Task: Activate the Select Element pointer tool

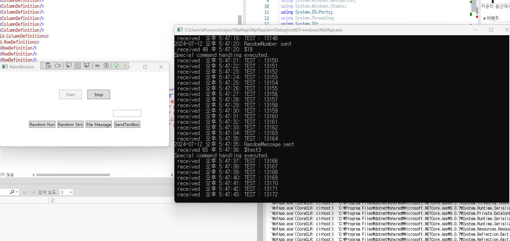Action: click(68, 66)
